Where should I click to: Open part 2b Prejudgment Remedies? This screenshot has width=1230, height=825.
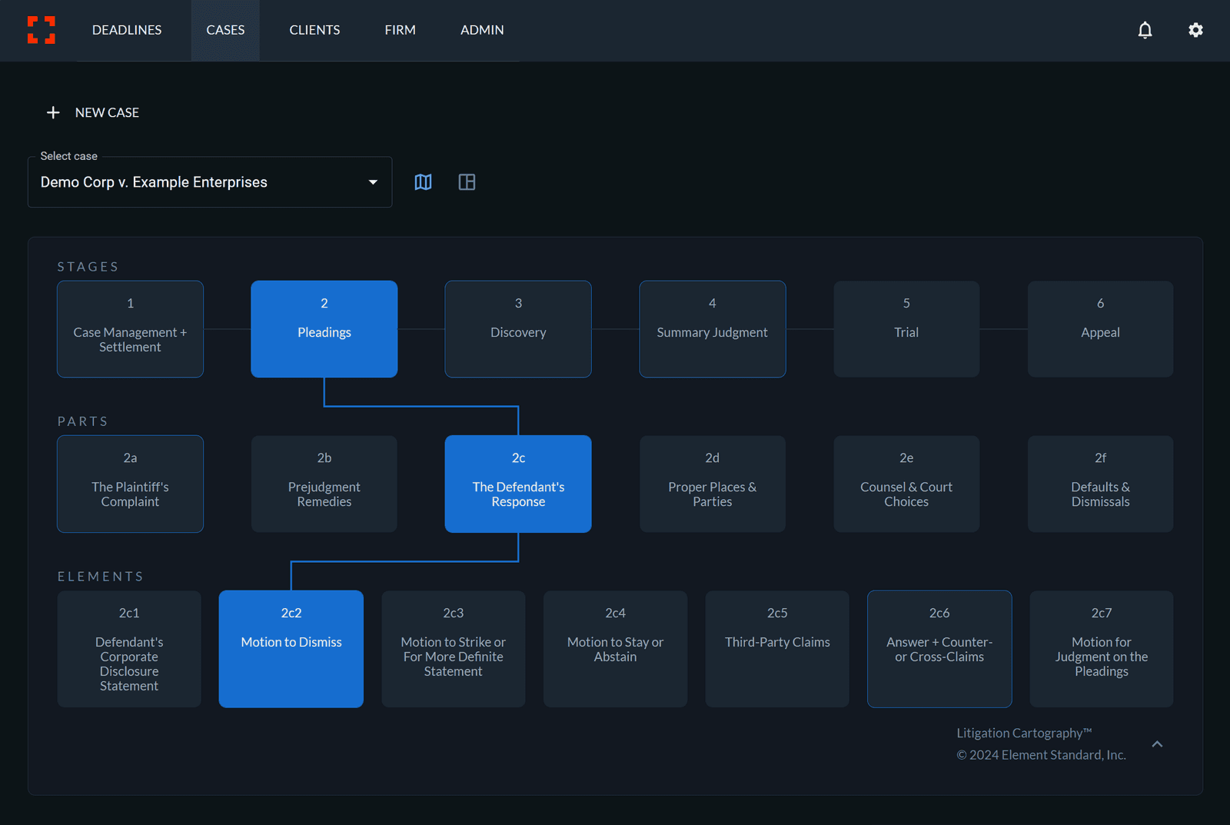[x=324, y=484]
